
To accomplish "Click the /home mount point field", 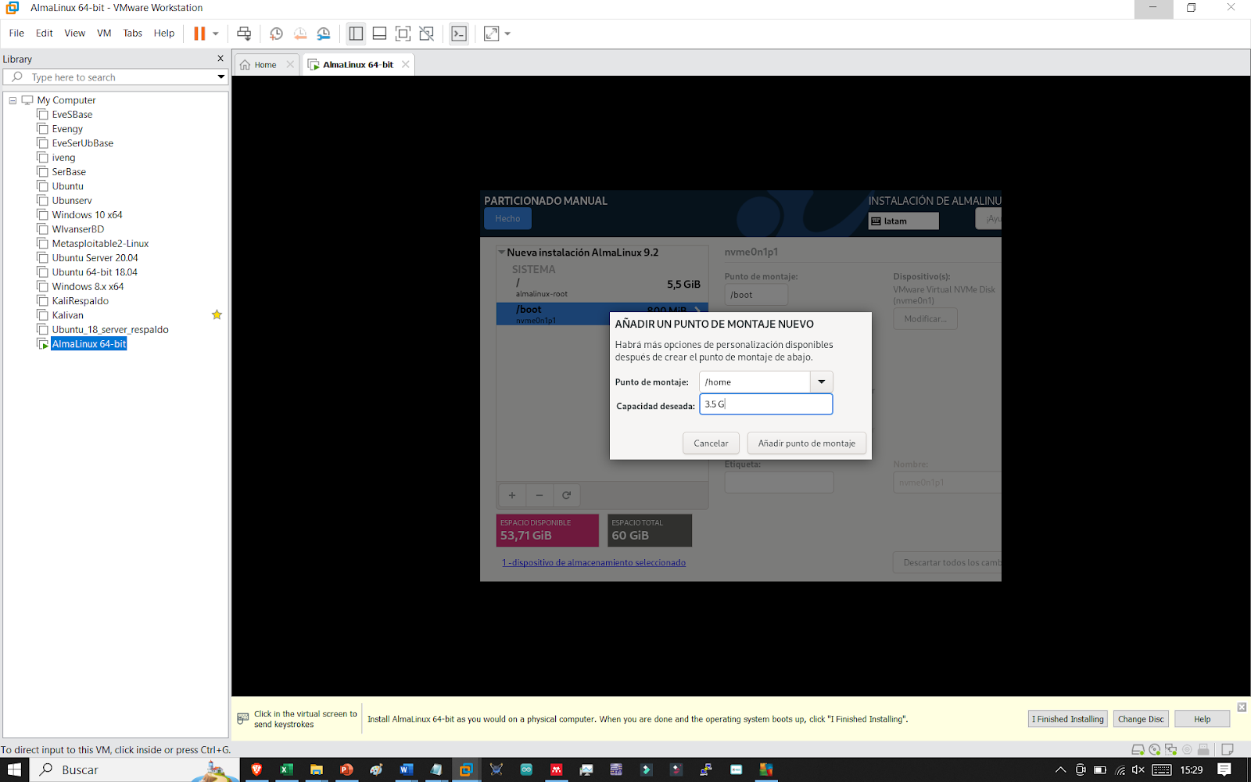I will [x=755, y=382].
